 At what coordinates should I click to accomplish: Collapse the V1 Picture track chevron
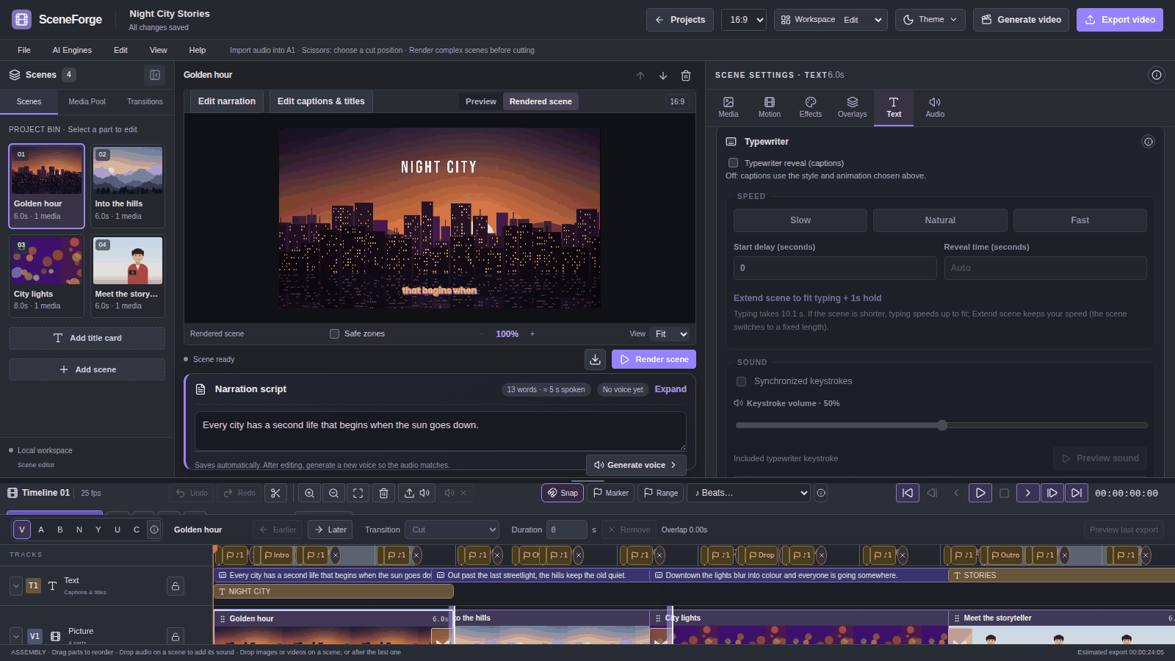[16, 636]
